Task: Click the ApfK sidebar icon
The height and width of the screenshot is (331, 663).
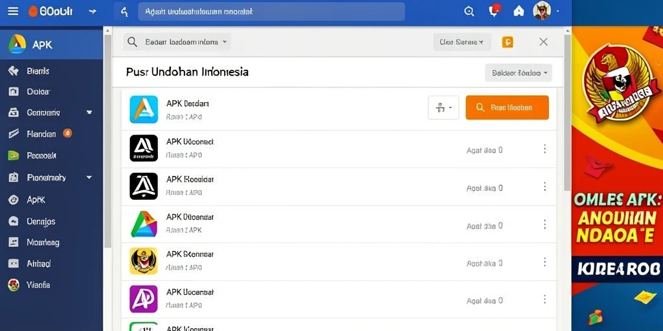Action: click(14, 200)
